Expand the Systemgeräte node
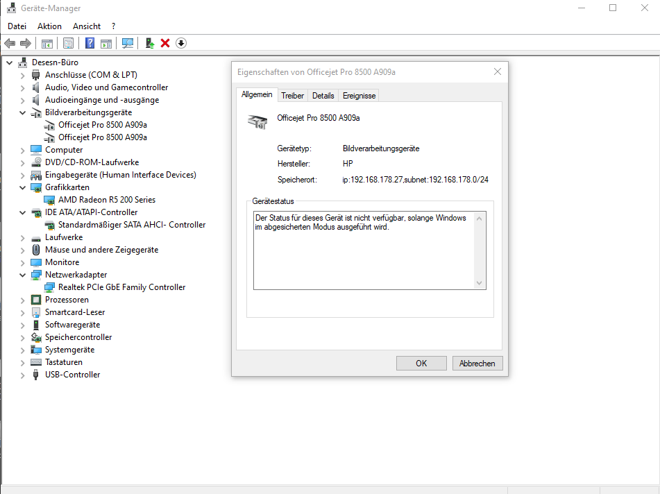 [23, 350]
